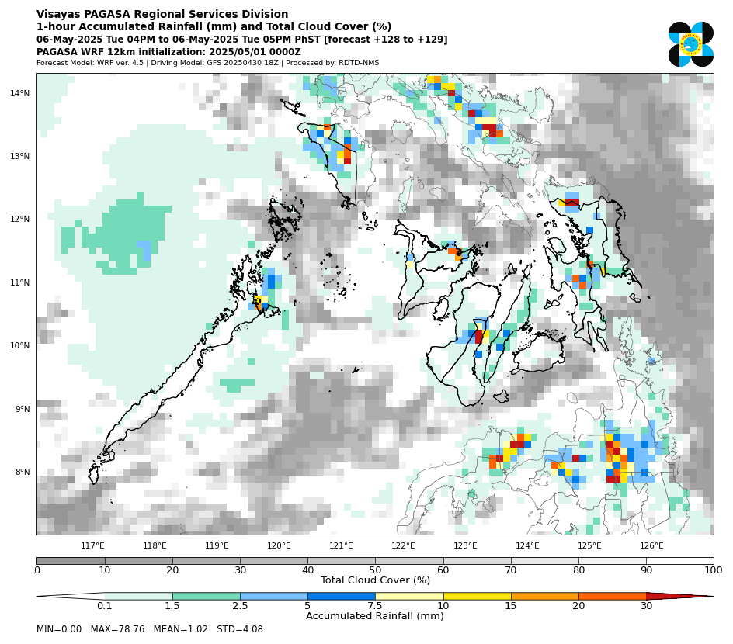Click the 12°N latitude label
This screenshot has height=644, width=733.
(19, 219)
